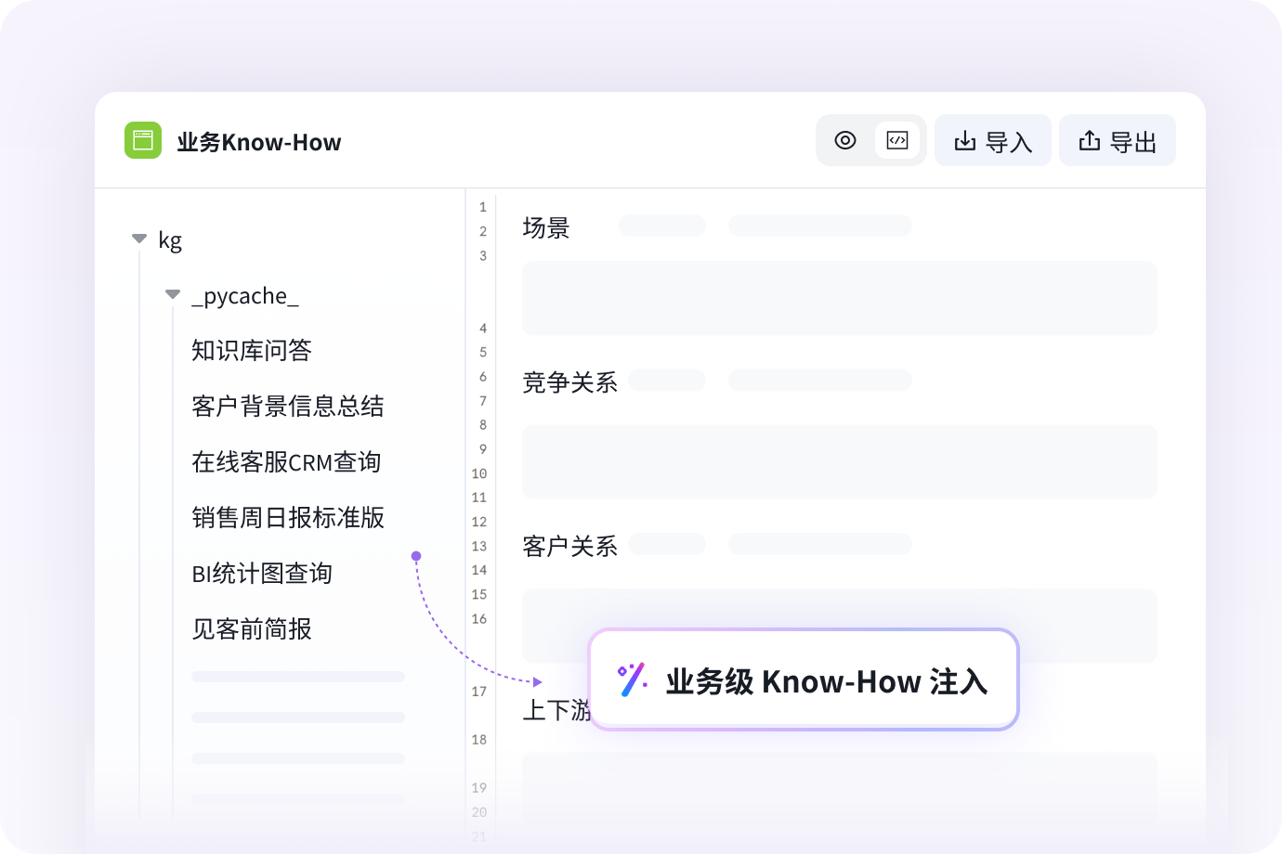Open BI统计图查询 item
The height and width of the screenshot is (854, 1282).
[x=262, y=573]
